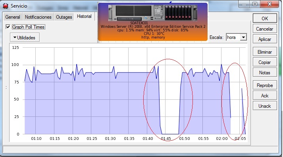Open the Utilidades dropdown menu
The height and width of the screenshot is (157, 283).
(25, 38)
